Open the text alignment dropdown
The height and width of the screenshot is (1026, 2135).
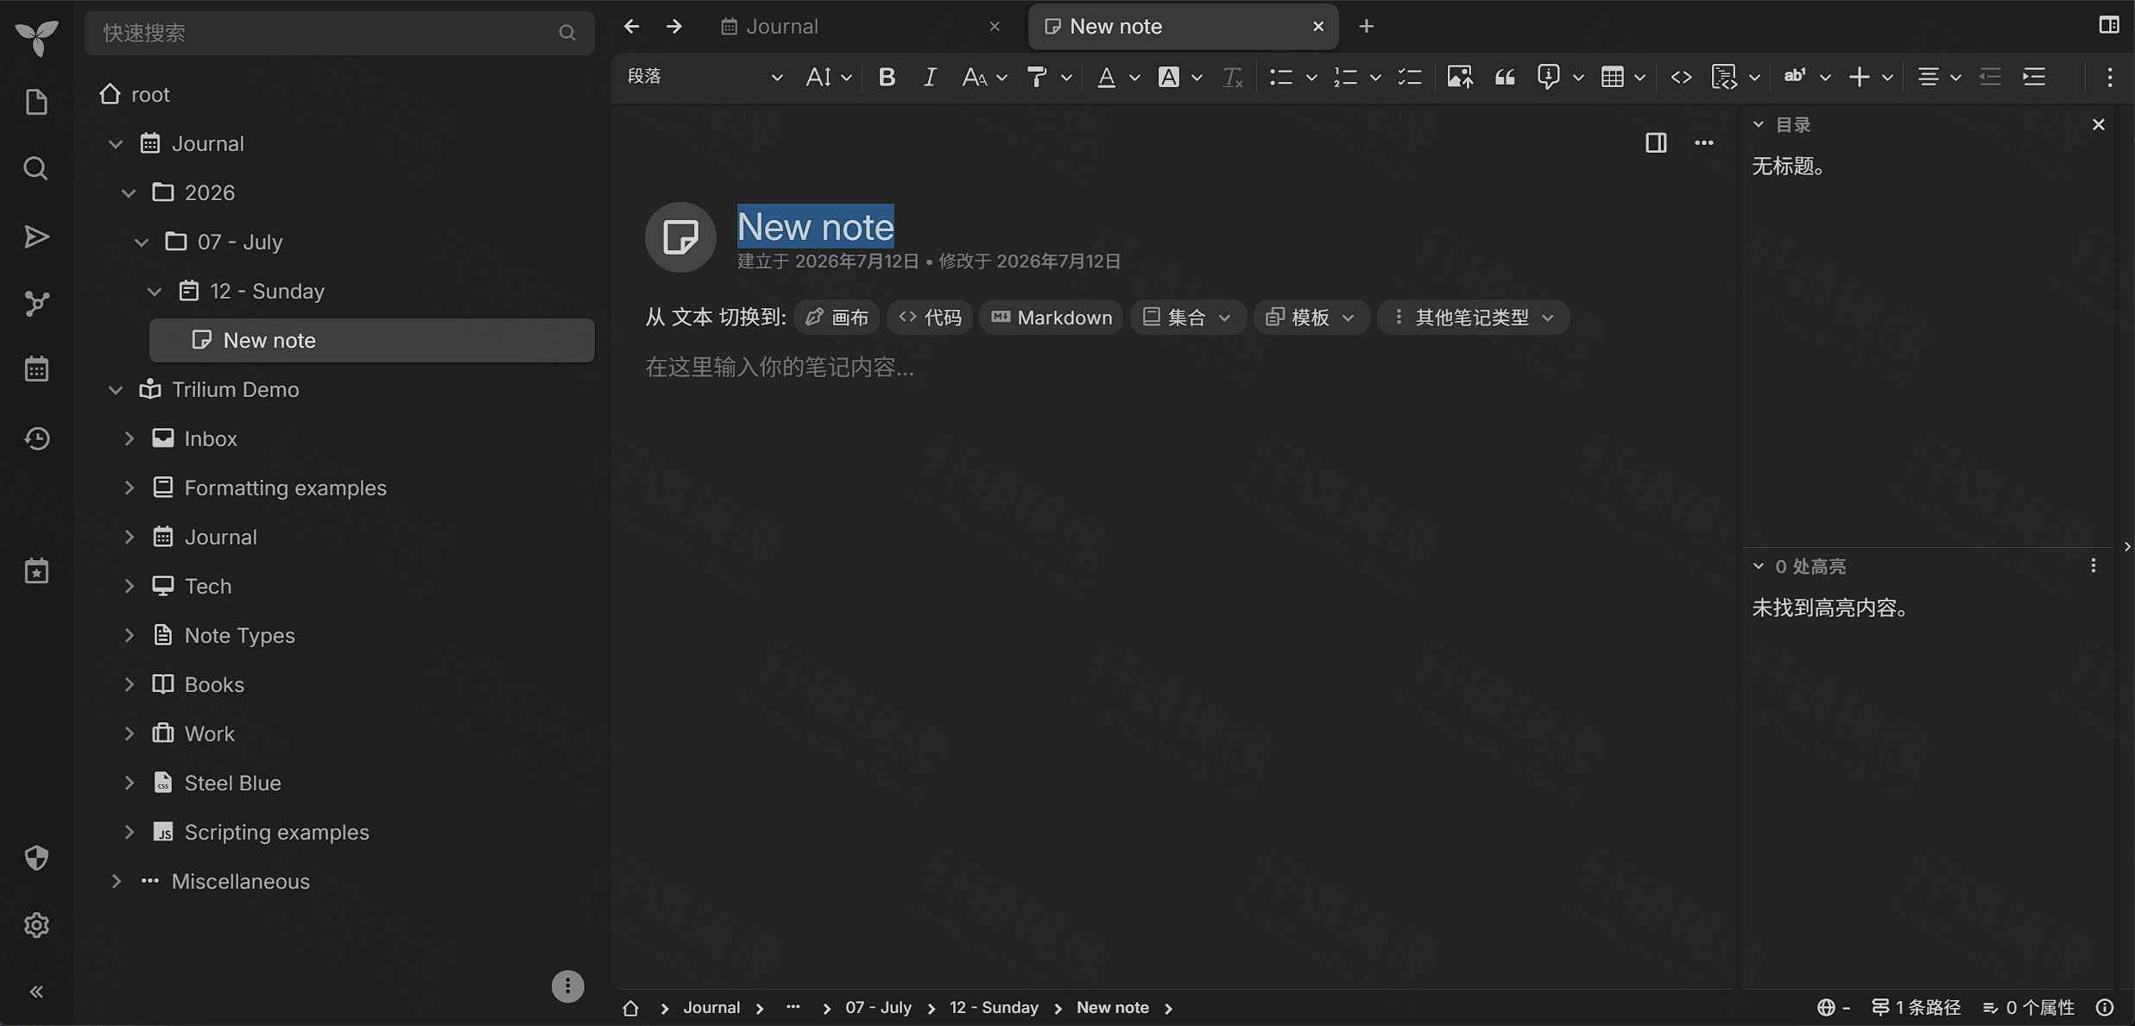coord(1939,78)
